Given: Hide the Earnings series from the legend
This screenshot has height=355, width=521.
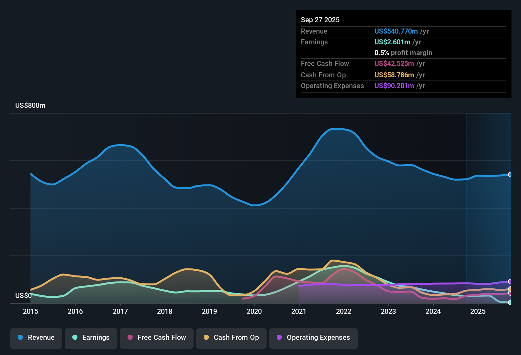Looking at the screenshot, I should [x=91, y=338].
